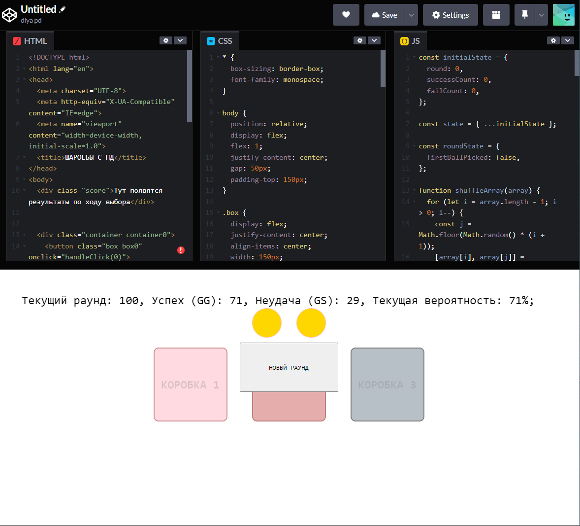Click the Save button
The image size is (580, 526).
point(385,15)
